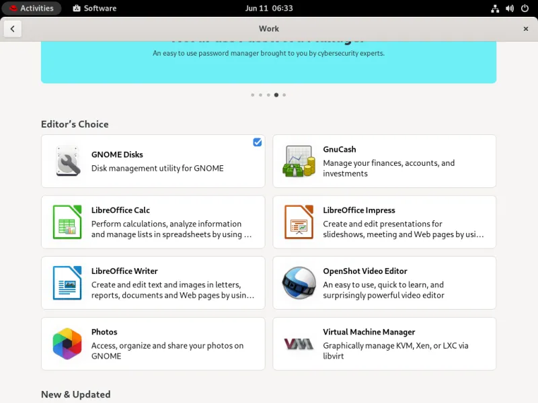Open the power icon in the top bar

pos(524,8)
